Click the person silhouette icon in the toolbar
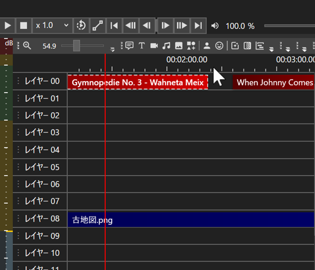Viewport: 315px width, 270px height. click(207, 46)
